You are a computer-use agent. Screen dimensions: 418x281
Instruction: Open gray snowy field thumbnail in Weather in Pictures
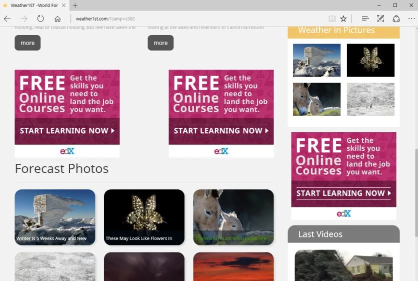click(x=370, y=99)
